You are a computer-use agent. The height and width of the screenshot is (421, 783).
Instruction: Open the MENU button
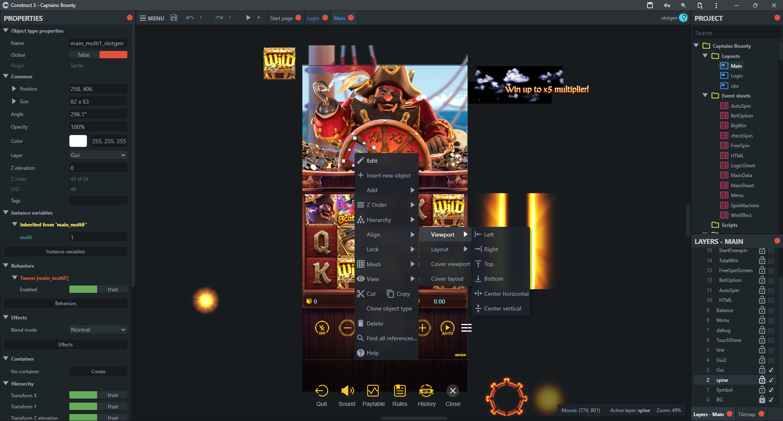tap(152, 18)
